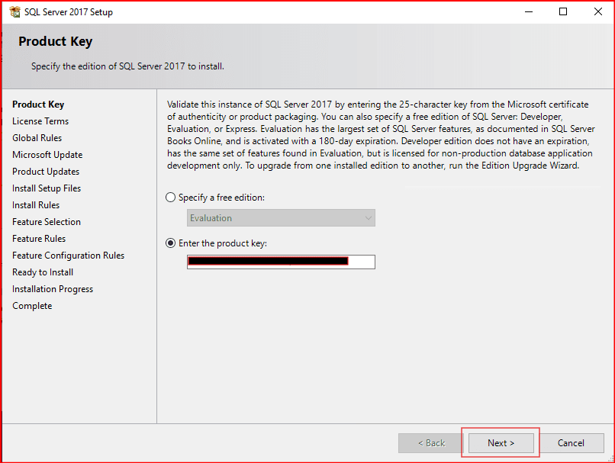
Task: Select Feature Selection step in sidebar
Action: point(47,222)
